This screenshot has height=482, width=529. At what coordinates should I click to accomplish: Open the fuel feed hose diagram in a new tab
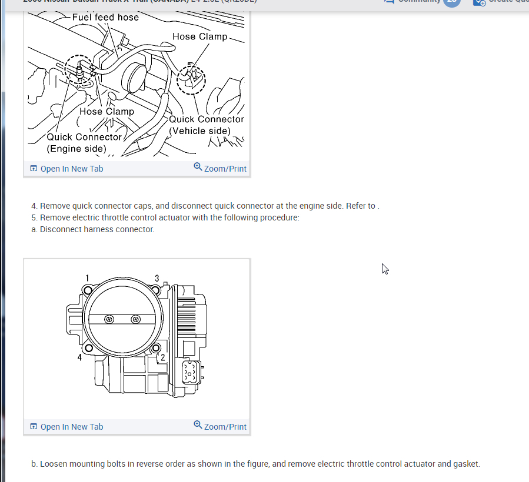[x=66, y=169]
